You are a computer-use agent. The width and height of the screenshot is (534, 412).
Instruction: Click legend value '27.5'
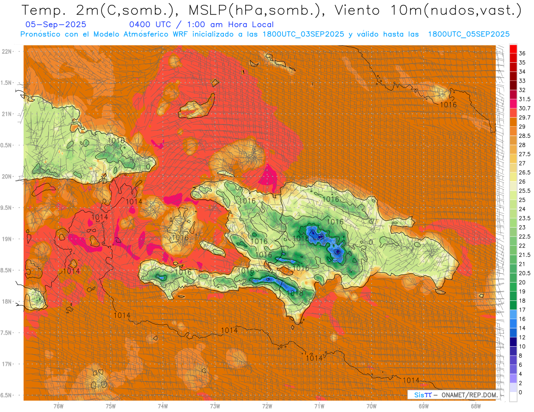(x=525, y=154)
